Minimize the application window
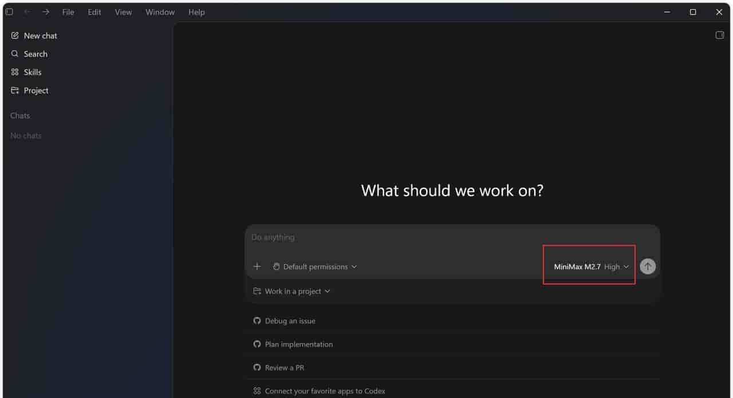 pyautogui.click(x=667, y=12)
